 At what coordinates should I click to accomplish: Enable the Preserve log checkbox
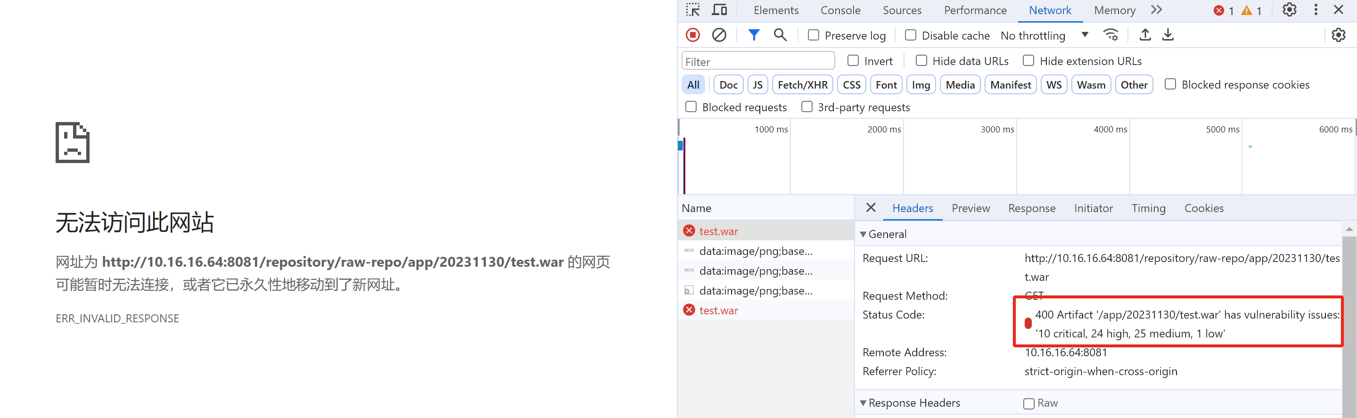pos(814,35)
